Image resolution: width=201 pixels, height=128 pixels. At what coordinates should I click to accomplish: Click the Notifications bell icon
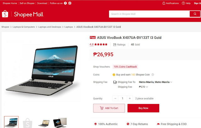(164, 3)
